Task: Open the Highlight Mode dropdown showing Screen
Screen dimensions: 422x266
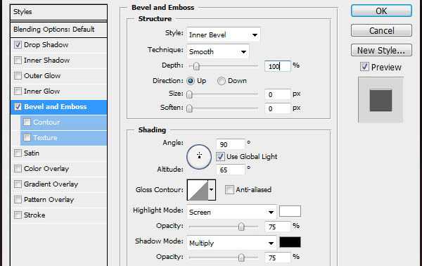Action: tap(231, 212)
